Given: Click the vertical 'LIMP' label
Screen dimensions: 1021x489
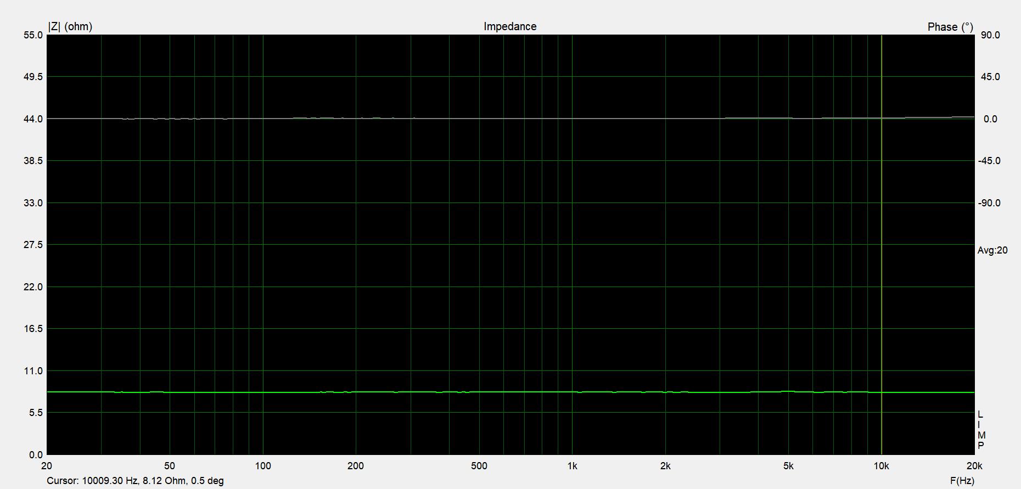Looking at the screenshot, I should click(x=981, y=430).
